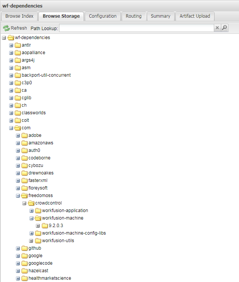Select the github tree label
The image size is (239, 282).
tap(35, 248)
